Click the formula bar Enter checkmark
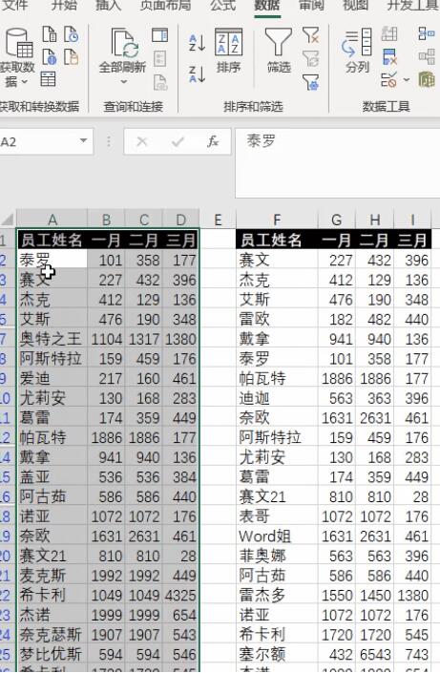This screenshot has width=440, height=673. (178, 141)
